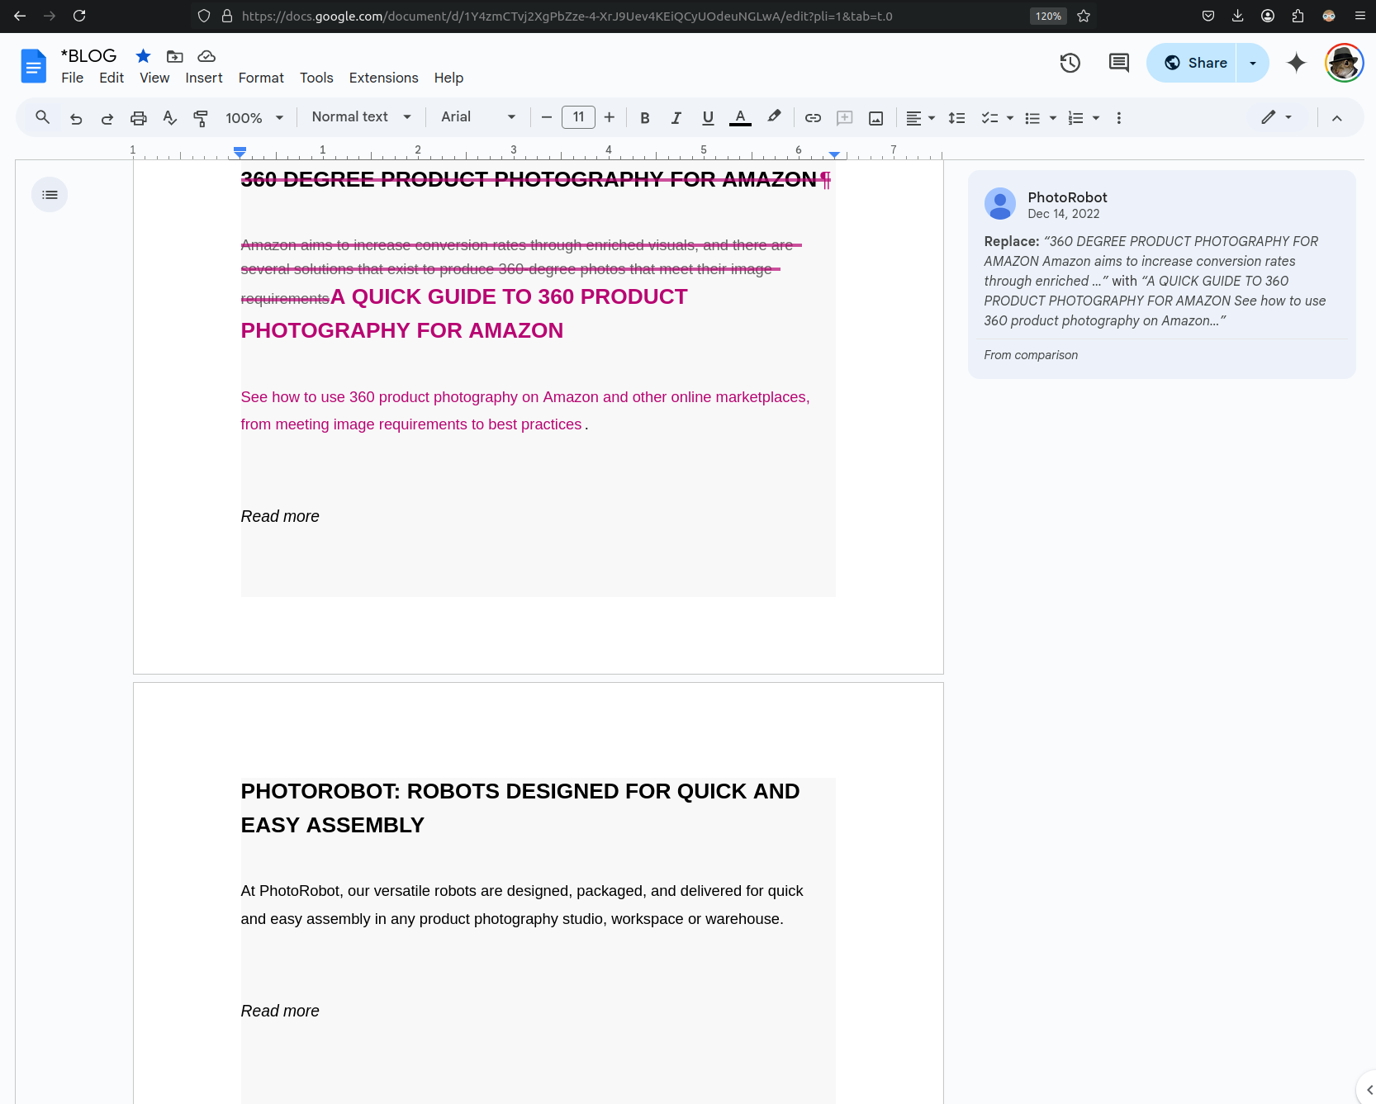
Task: Toggle bold formatting
Action: [x=645, y=118]
